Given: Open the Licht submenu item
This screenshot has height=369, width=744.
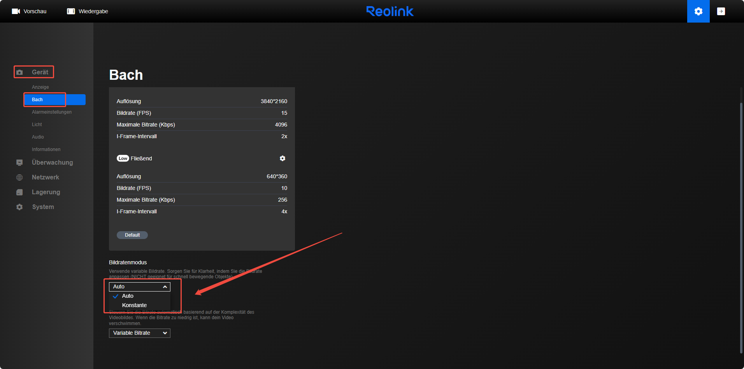Looking at the screenshot, I should point(37,125).
